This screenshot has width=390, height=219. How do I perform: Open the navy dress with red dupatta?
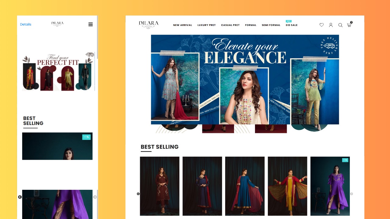[x=202, y=186]
